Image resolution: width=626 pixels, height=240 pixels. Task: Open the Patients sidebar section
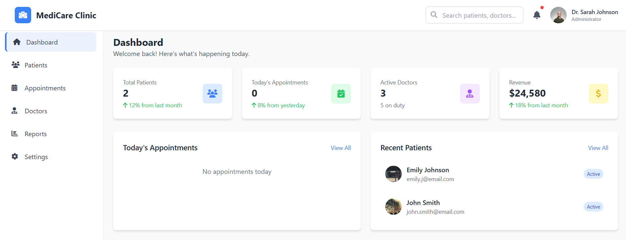click(36, 65)
